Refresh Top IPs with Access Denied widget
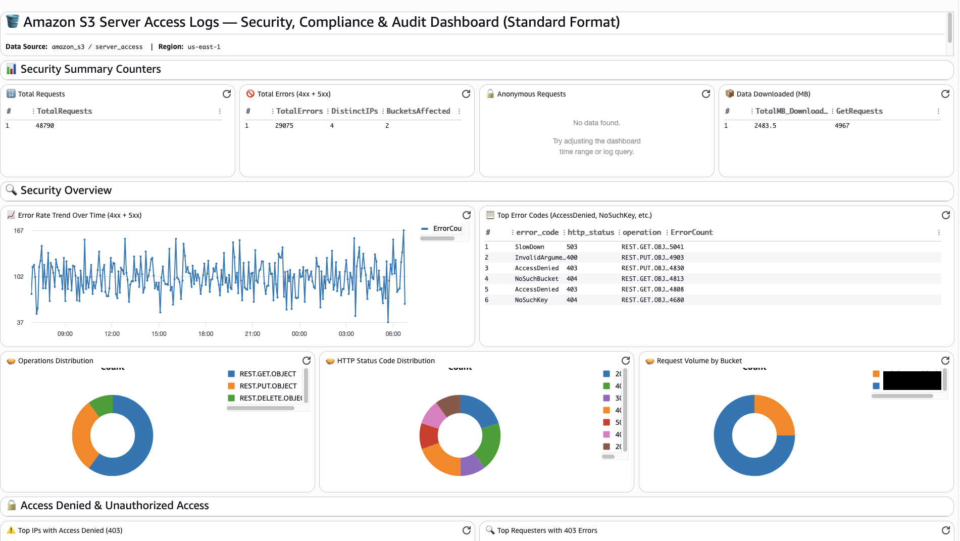 (467, 530)
